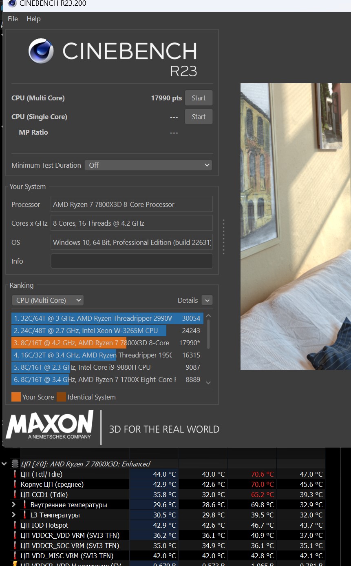Select the Ryzen Threadripper 2990W ranking row
Viewport: 351px width, 566px height.
[107, 318]
